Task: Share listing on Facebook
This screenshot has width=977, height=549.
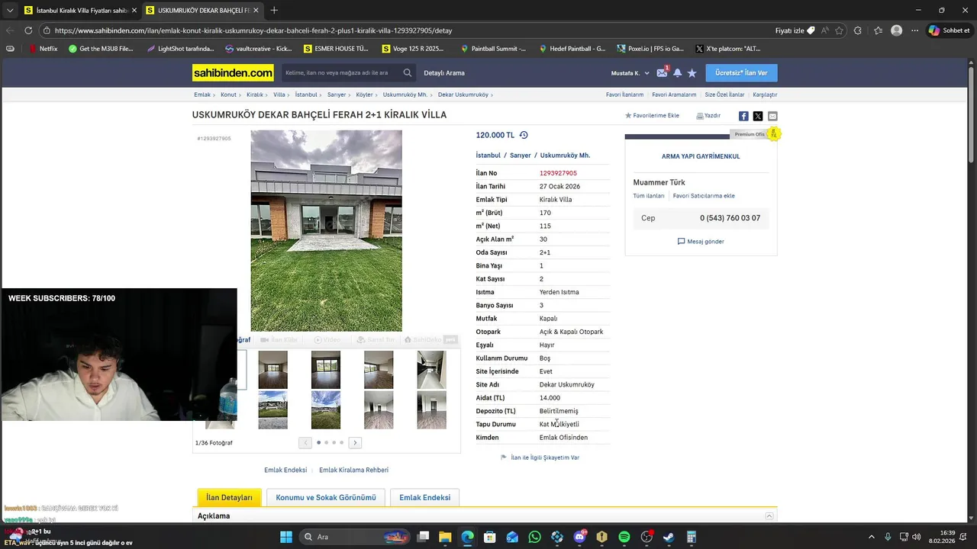Action: click(x=743, y=116)
